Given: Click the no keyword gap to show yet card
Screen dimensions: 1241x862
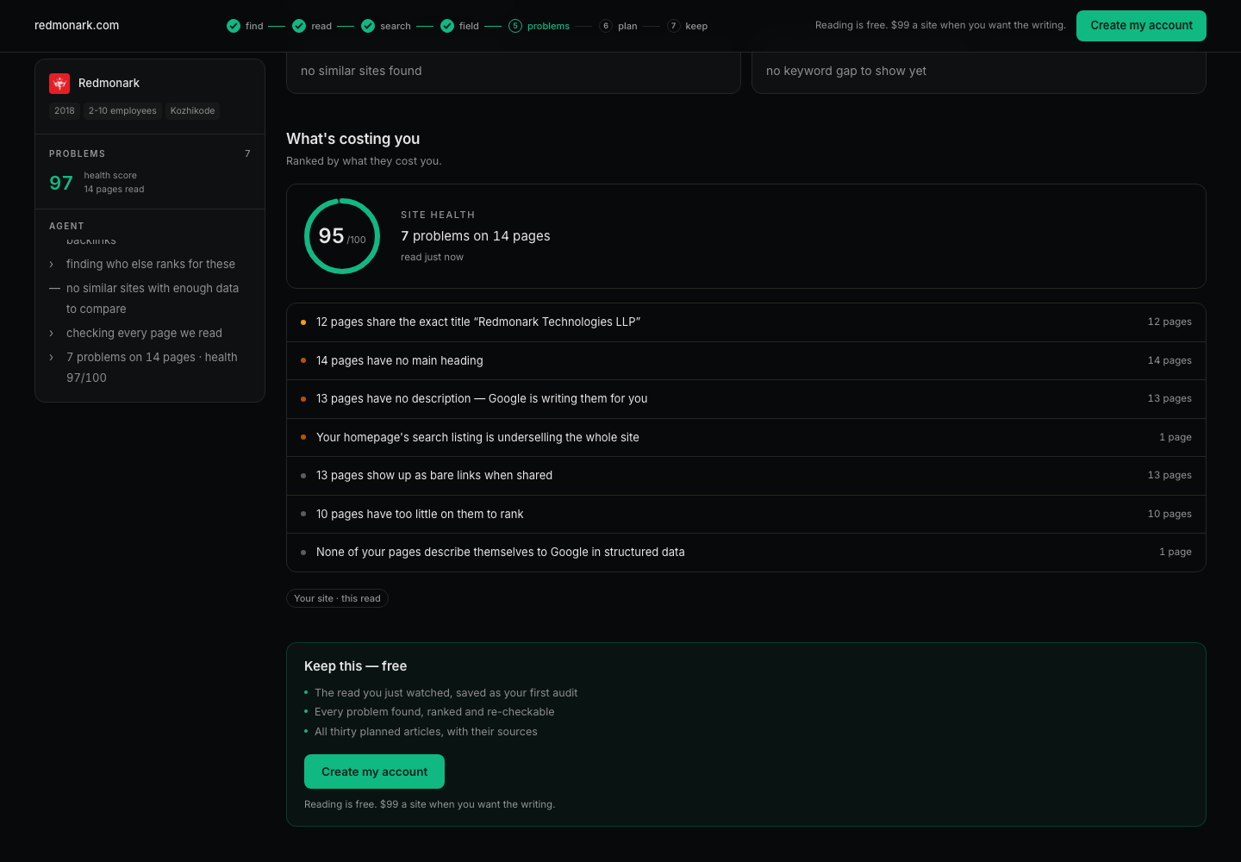Looking at the screenshot, I should pyautogui.click(x=979, y=72).
